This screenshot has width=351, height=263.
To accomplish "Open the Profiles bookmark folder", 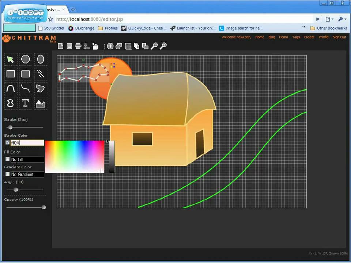I will [x=108, y=28].
